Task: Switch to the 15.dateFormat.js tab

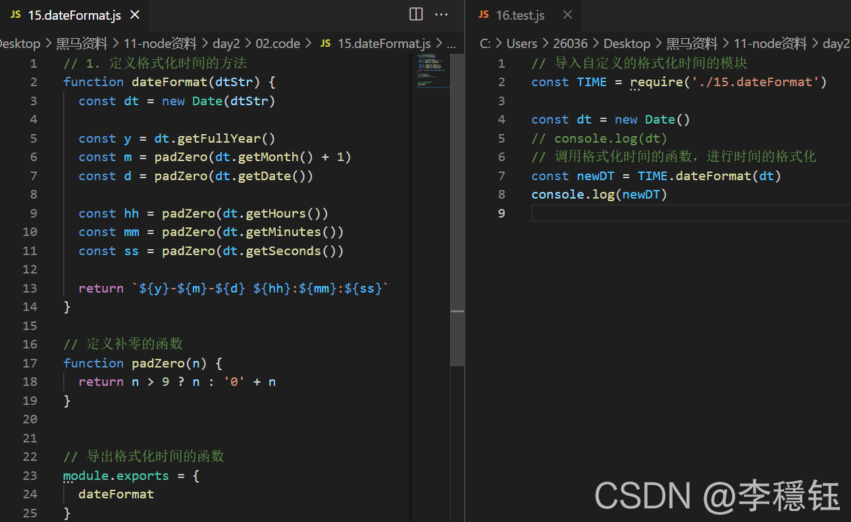Action: (x=74, y=14)
